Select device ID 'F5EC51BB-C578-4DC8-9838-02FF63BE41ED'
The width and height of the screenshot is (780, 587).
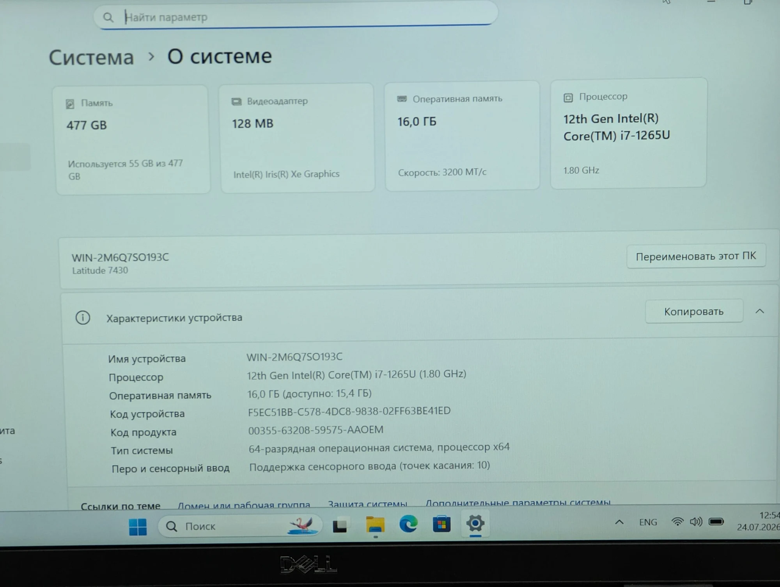[x=349, y=411]
